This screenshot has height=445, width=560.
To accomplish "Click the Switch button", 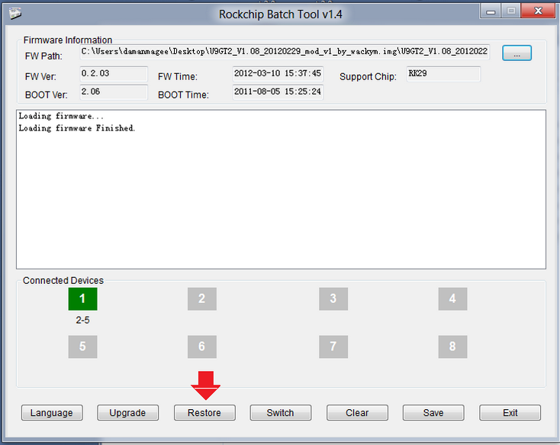I will [x=280, y=412].
